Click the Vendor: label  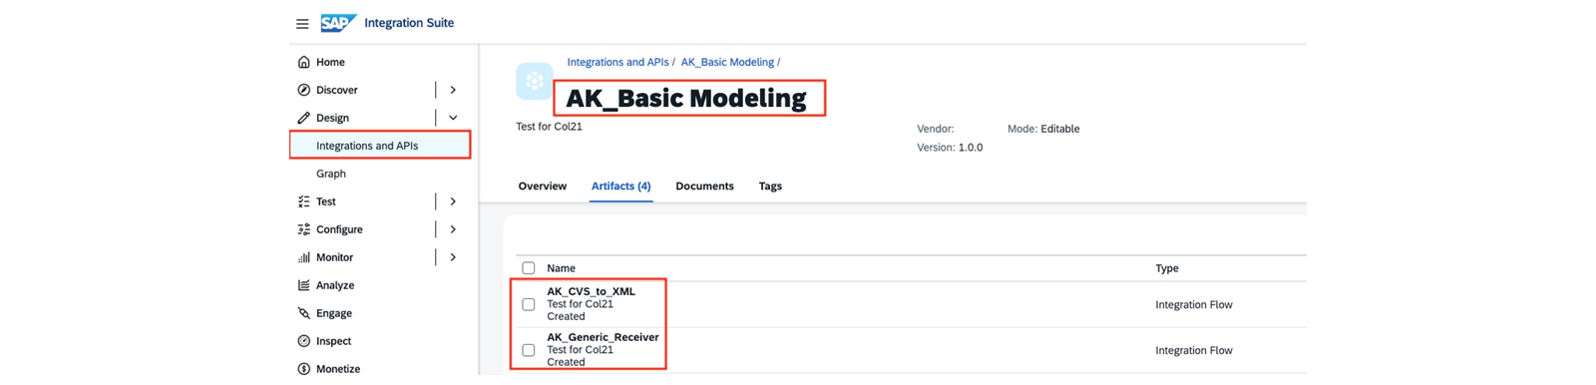(x=936, y=129)
